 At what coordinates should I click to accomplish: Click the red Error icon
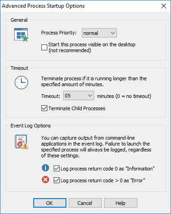(x=45, y=180)
